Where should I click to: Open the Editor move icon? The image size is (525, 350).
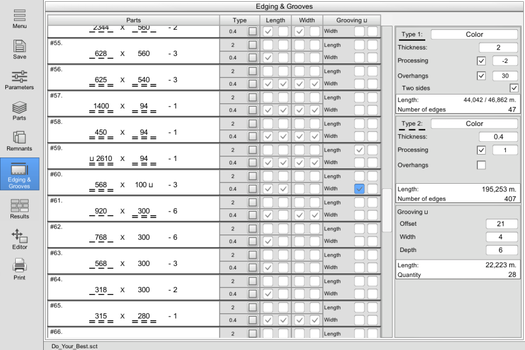pos(19,236)
